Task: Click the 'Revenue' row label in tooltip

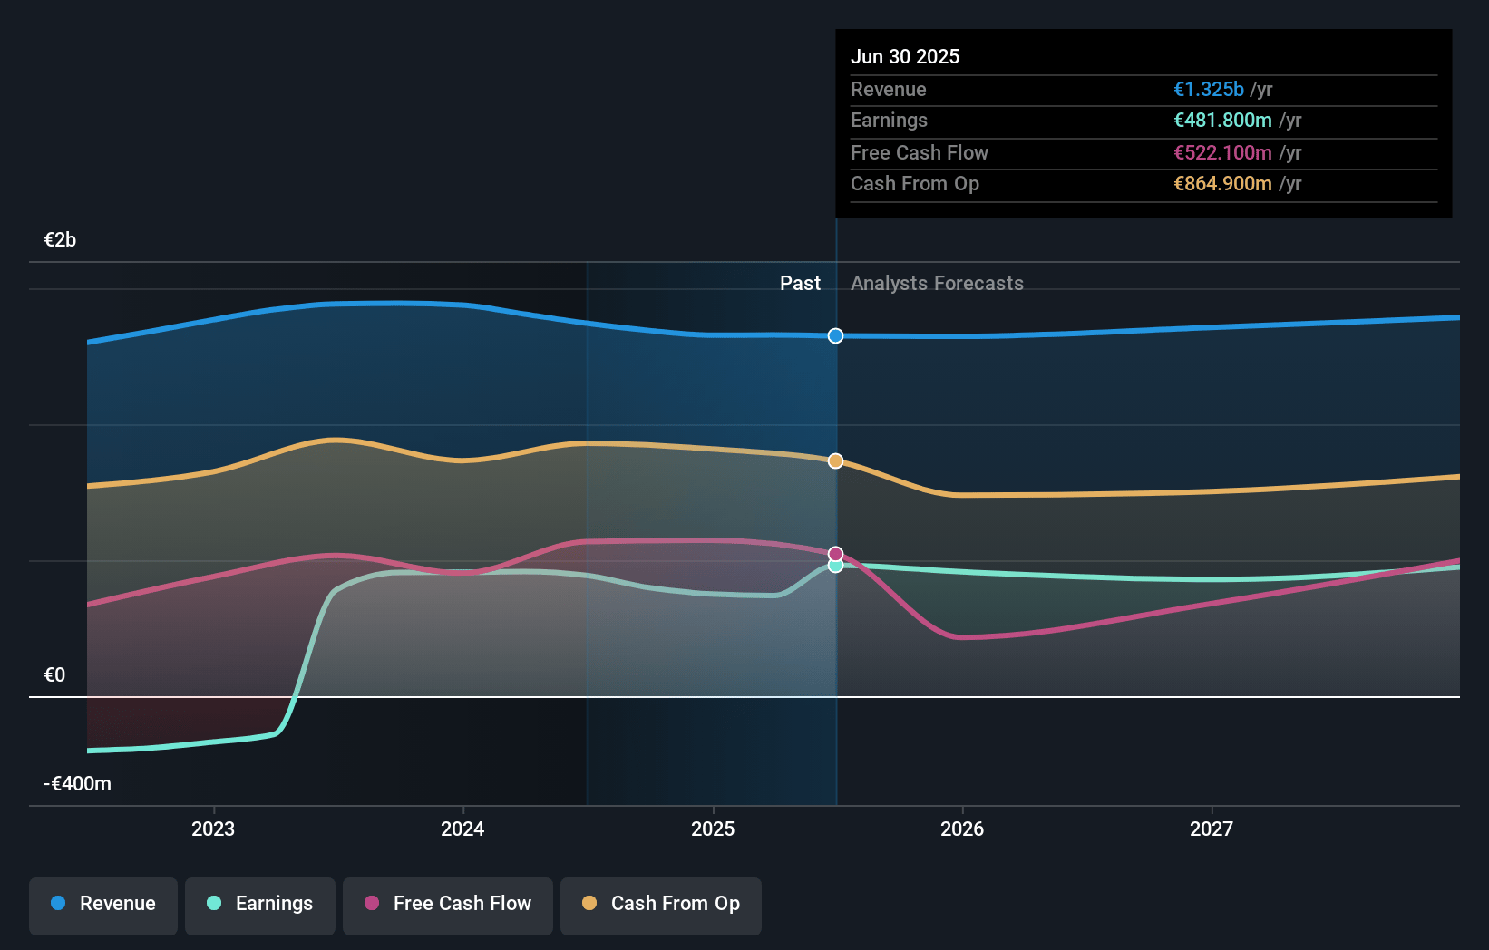Action: click(888, 89)
